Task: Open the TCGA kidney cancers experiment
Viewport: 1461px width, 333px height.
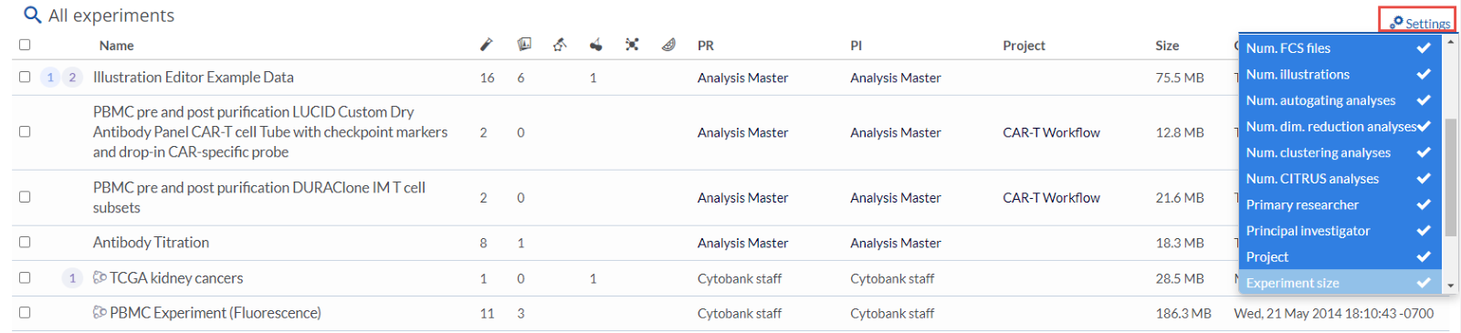Action: click(176, 278)
